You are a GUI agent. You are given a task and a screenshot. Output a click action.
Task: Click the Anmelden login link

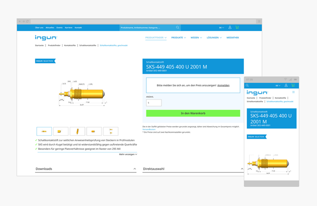223,86
